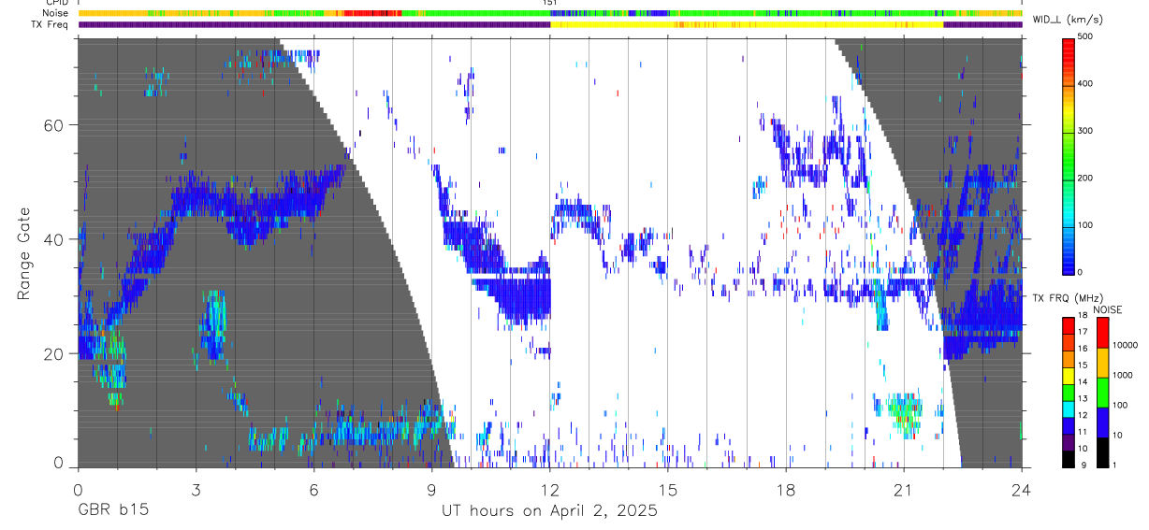
Task: Click the "Range Gate" y-axis title
Action: (x=25, y=253)
